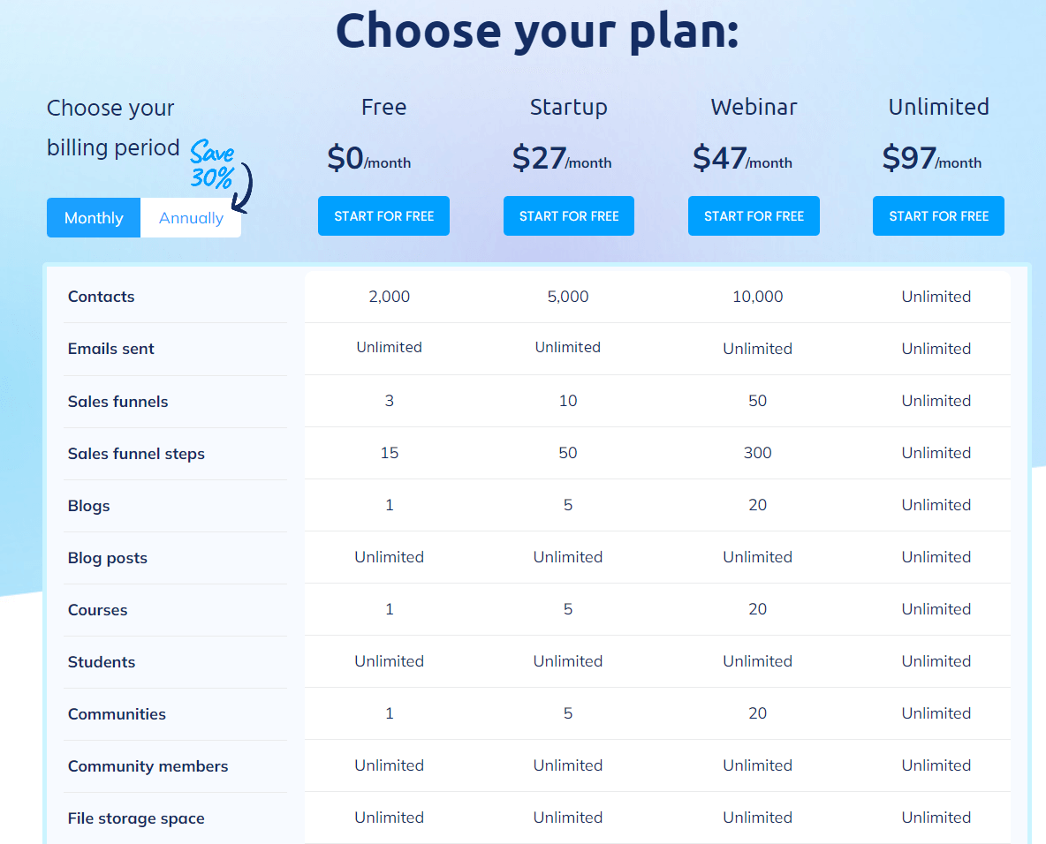Select the Webinar plan heading
This screenshot has height=844, width=1046.
pos(754,107)
